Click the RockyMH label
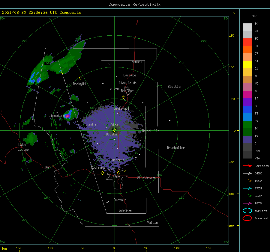The height and width of the screenshot is (252, 270). point(79,84)
